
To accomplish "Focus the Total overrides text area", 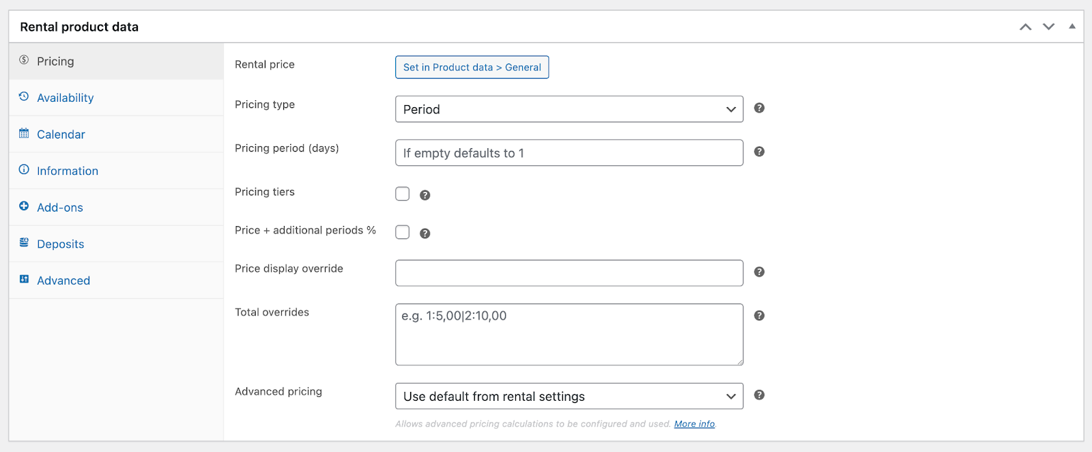I will point(569,335).
